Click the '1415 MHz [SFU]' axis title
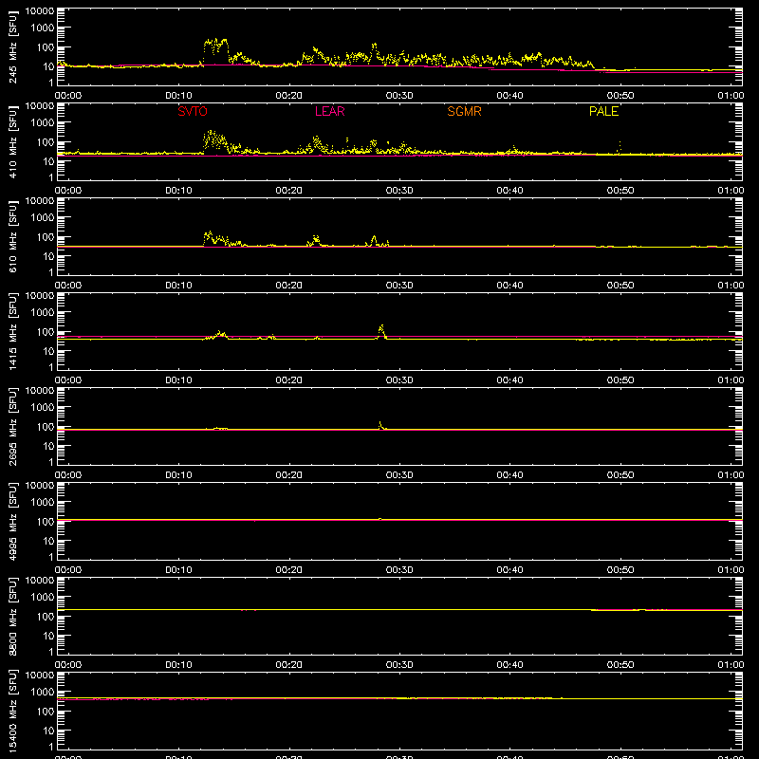Image resolution: width=759 pixels, height=759 pixels. 12,331
